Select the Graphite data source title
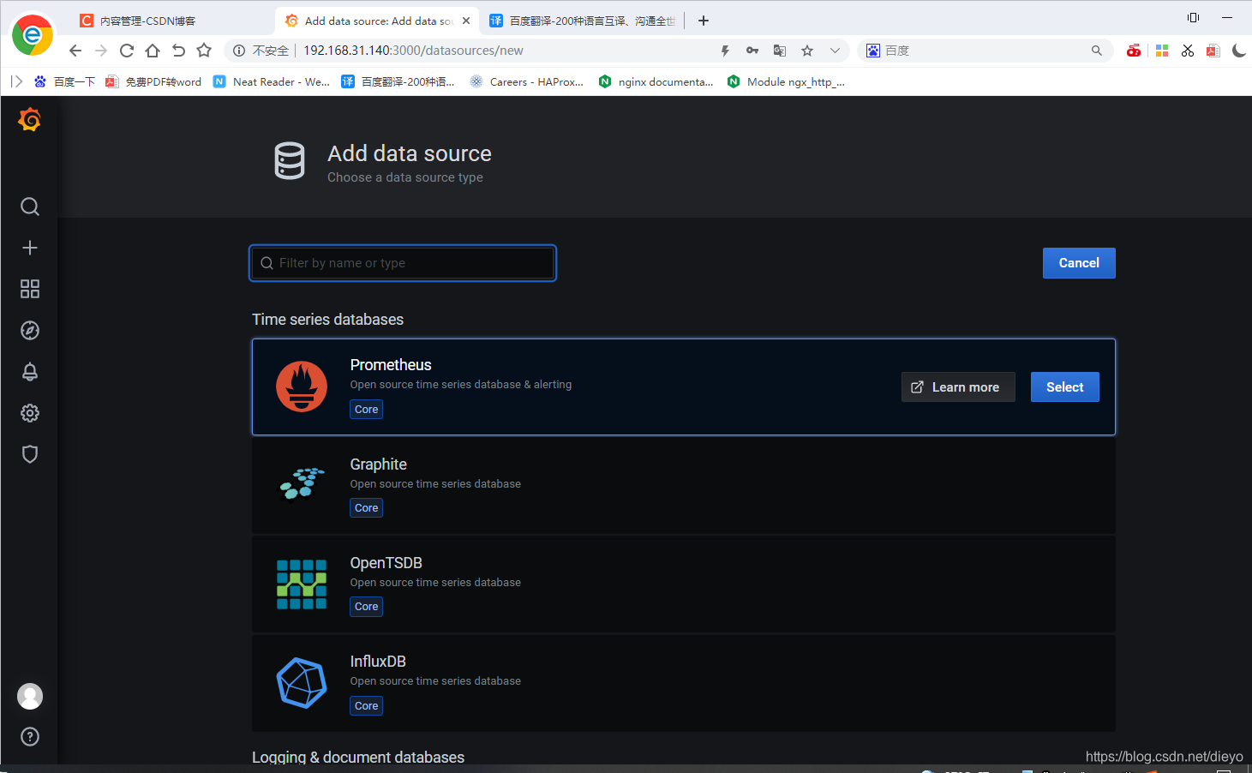This screenshot has width=1252, height=773. click(378, 464)
